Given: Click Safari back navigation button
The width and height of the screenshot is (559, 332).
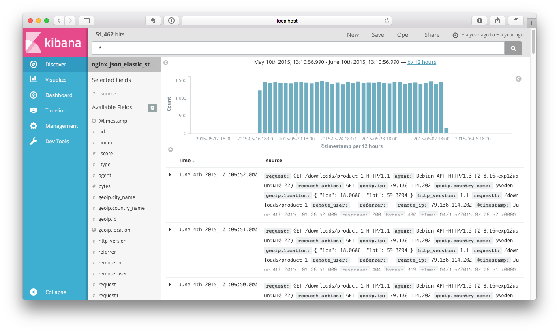Looking at the screenshot, I should point(59,21).
